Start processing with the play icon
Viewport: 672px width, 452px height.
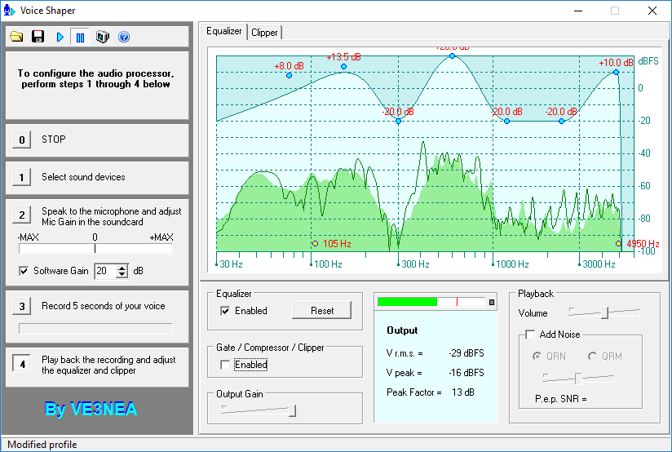(60, 38)
